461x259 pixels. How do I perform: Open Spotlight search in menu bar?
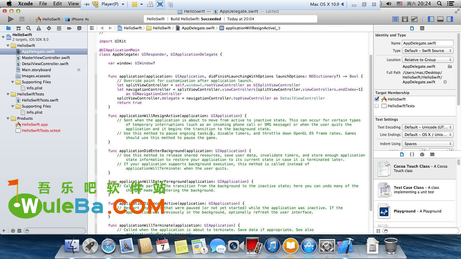(x=439, y=4)
